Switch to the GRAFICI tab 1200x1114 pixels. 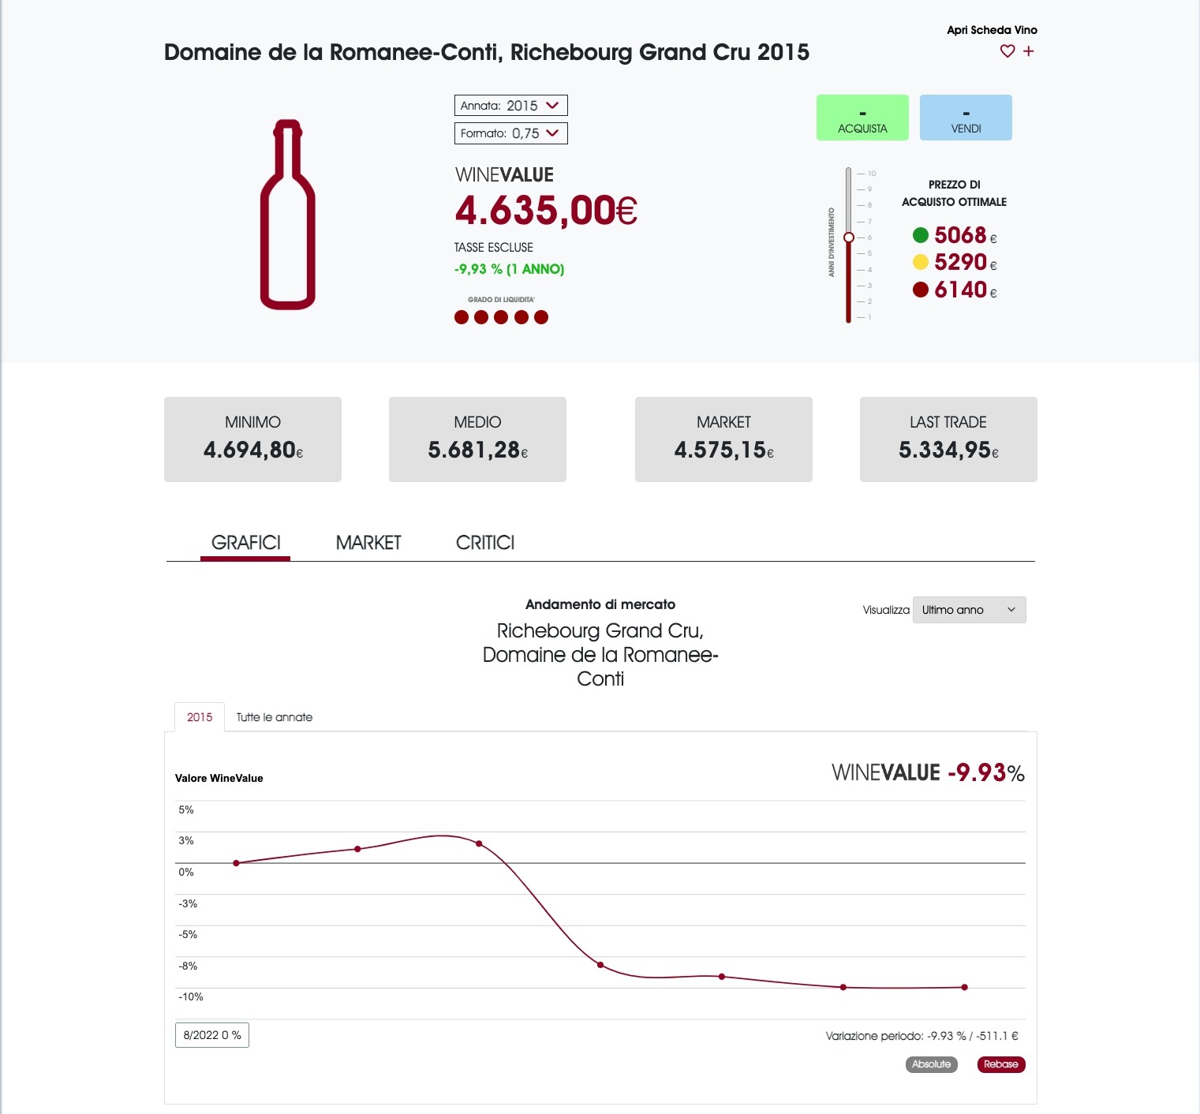click(x=245, y=543)
